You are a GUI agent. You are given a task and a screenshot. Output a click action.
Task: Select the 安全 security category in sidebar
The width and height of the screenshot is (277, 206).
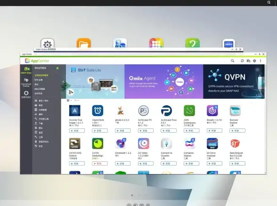39,146
